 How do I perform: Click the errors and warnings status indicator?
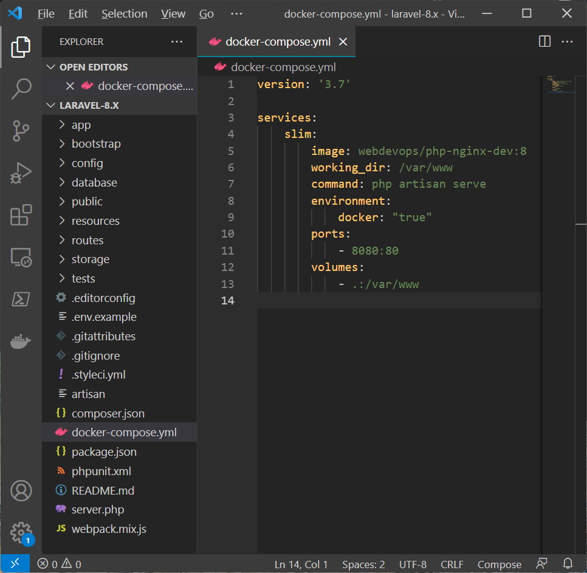click(x=59, y=564)
